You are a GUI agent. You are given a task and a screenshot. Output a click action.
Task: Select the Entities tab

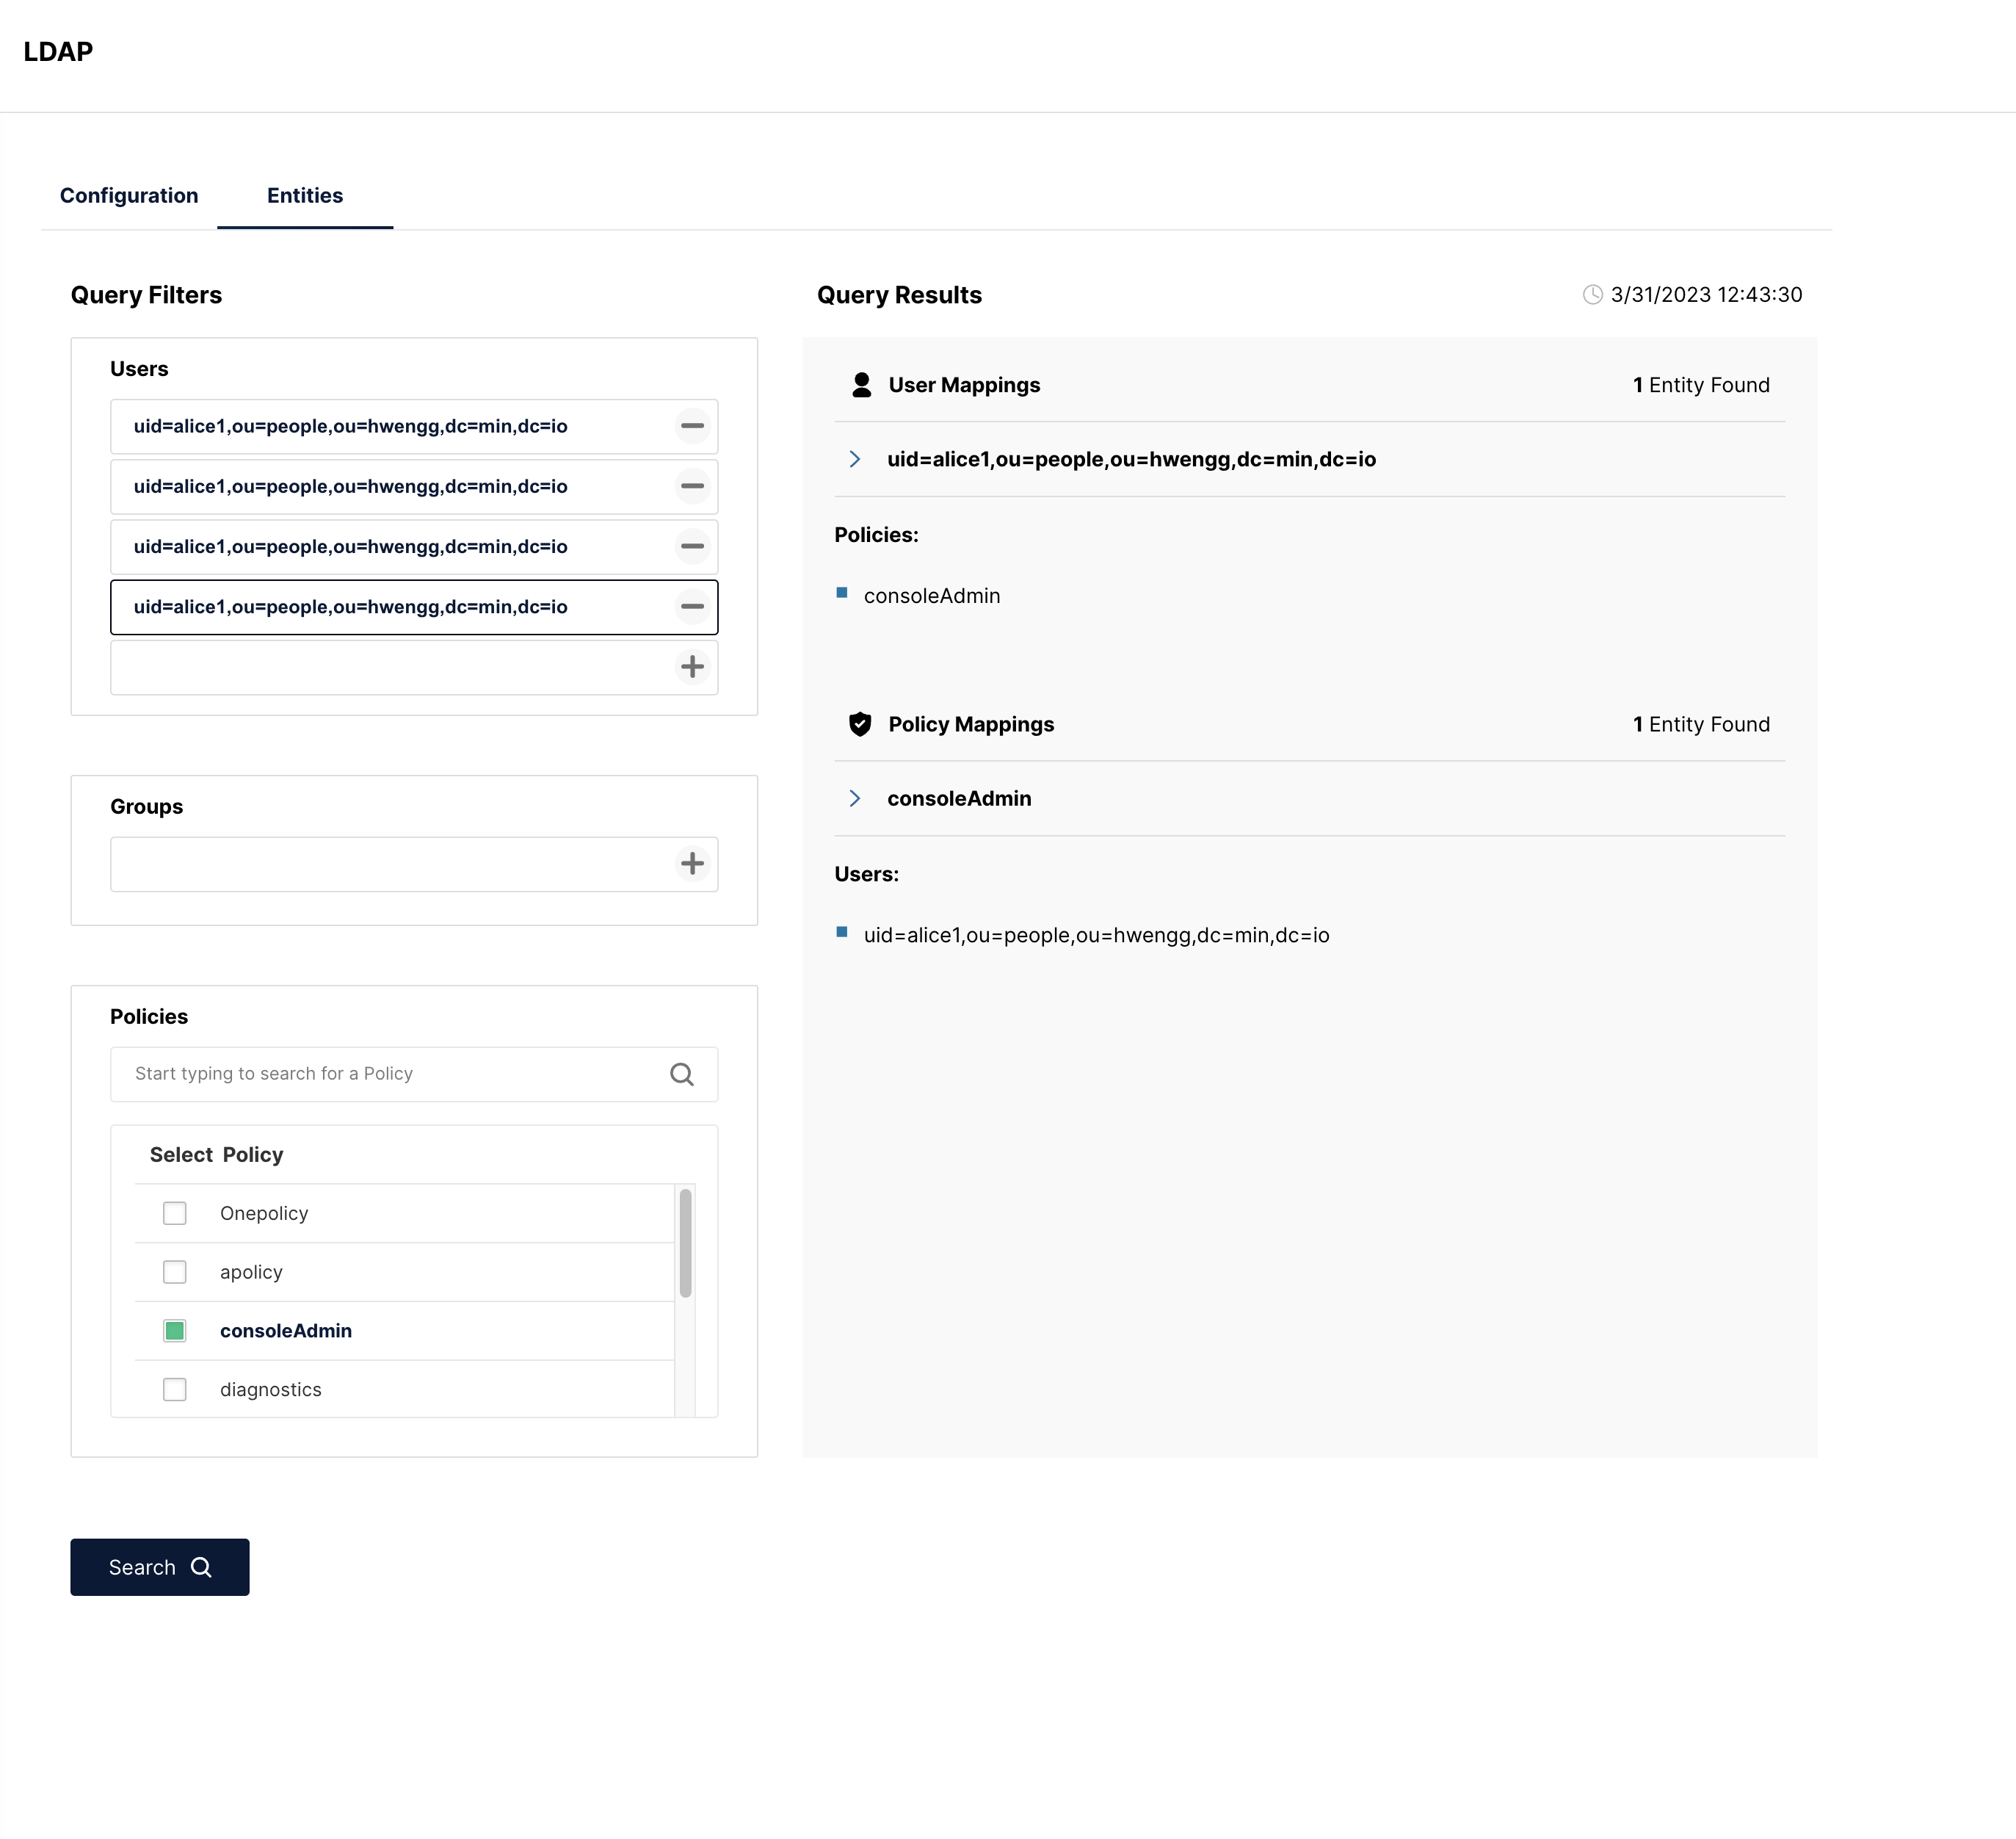tap(305, 195)
